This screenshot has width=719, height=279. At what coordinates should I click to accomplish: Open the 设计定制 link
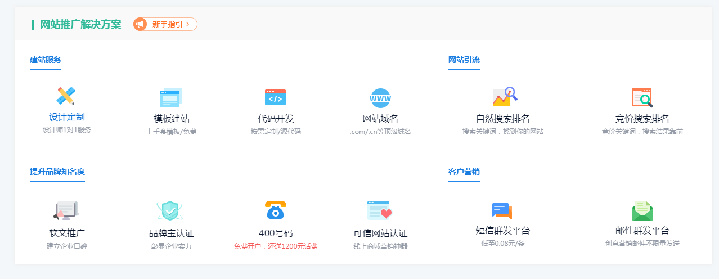click(x=67, y=117)
